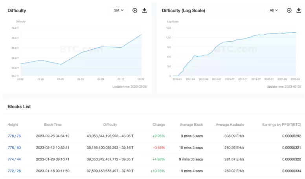Click the Change column header
The width and height of the screenshot is (305, 179).
click(159, 125)
